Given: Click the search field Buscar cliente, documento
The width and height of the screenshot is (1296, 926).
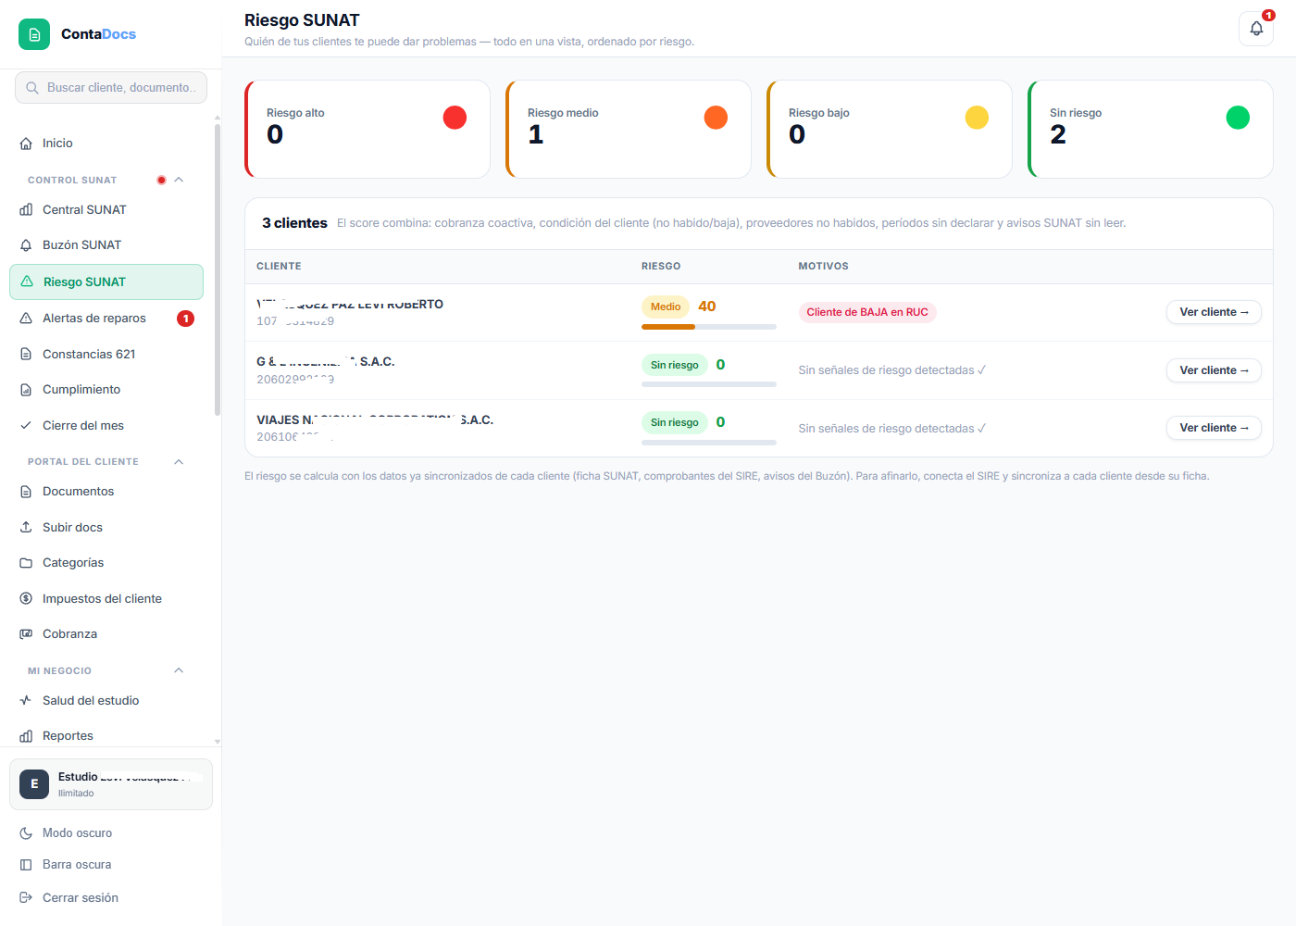Looking at the screenshot, I should (x=111, y=88).
